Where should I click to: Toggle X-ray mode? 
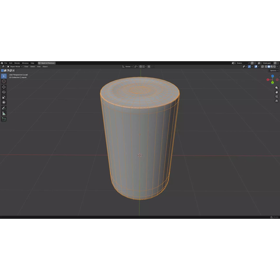[x=262, y=67]
